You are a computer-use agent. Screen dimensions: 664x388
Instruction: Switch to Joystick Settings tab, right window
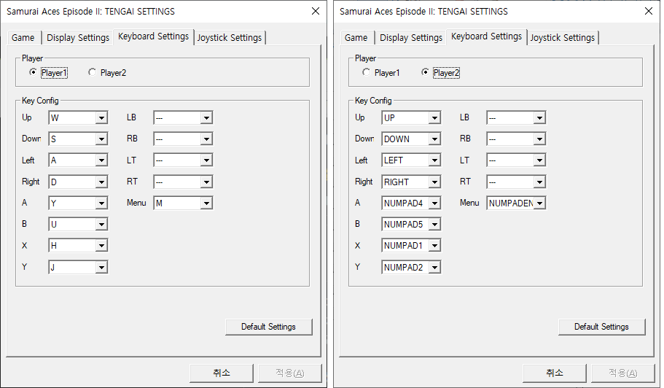[563, 38]
